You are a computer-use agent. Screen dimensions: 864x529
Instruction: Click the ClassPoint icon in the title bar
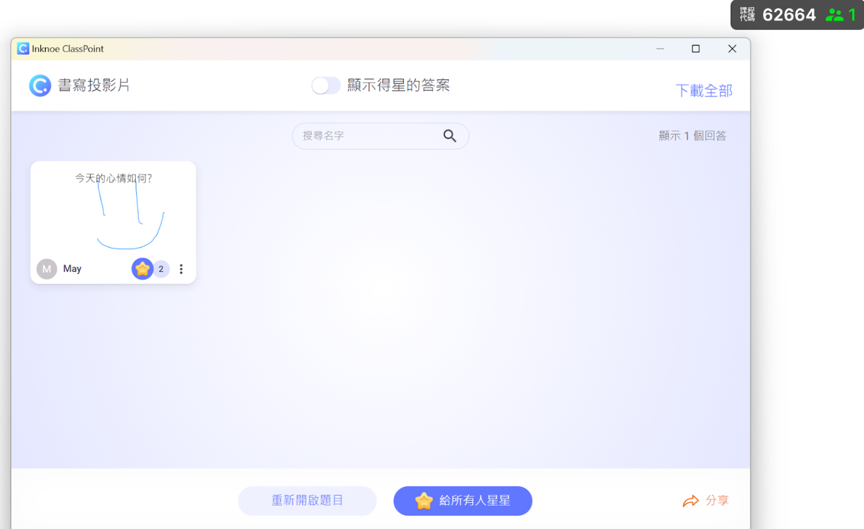click(x=22, y=49)
